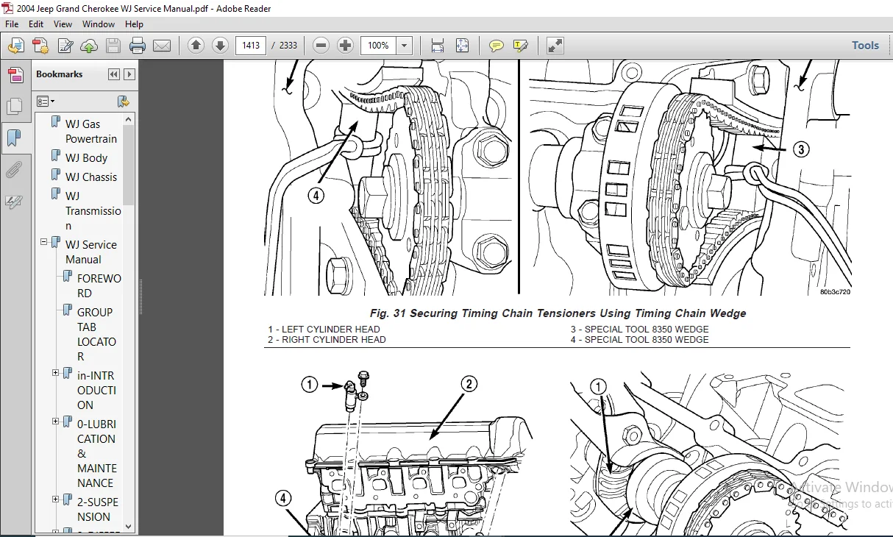Send file by email envelope icon
Image resolution: width=893 pixels, height=537 pixels.
[x=162, y=46]
